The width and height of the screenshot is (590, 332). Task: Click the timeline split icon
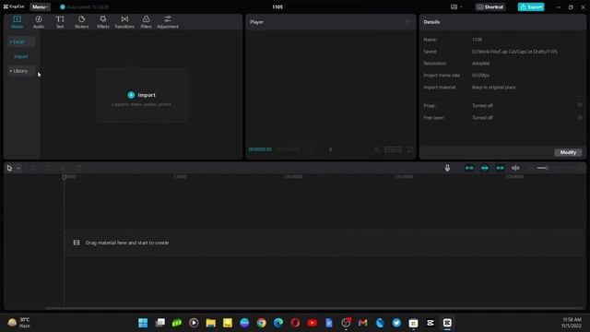(x=64, y=168)
